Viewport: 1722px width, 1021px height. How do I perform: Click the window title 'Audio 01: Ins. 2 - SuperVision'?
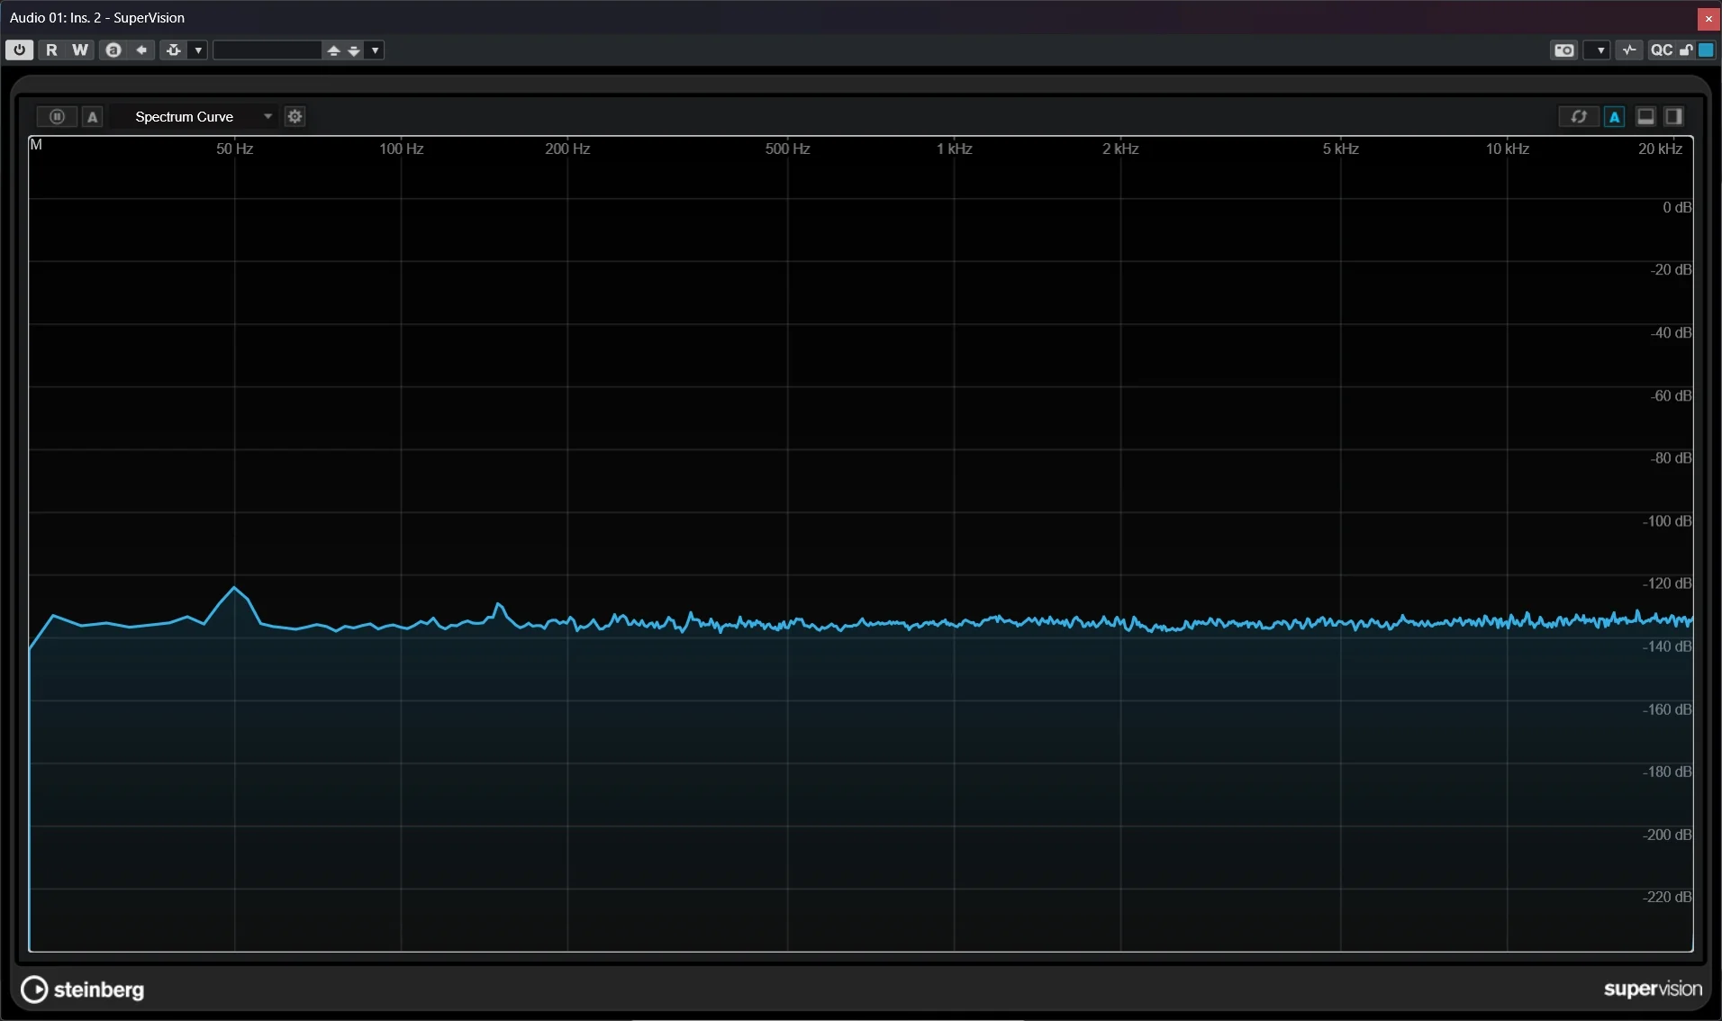click(x=97, y=18)
